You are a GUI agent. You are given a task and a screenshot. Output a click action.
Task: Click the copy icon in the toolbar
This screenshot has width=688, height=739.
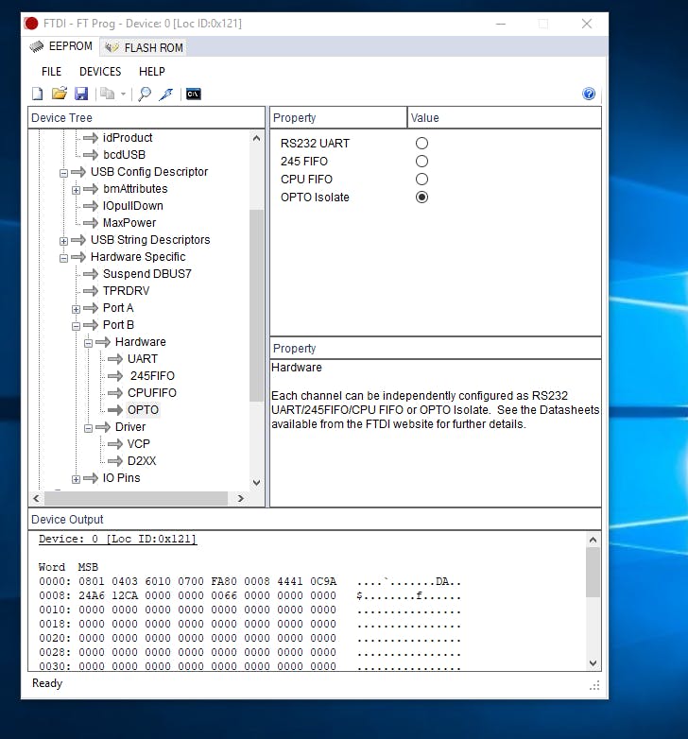(x=108, y=94)
